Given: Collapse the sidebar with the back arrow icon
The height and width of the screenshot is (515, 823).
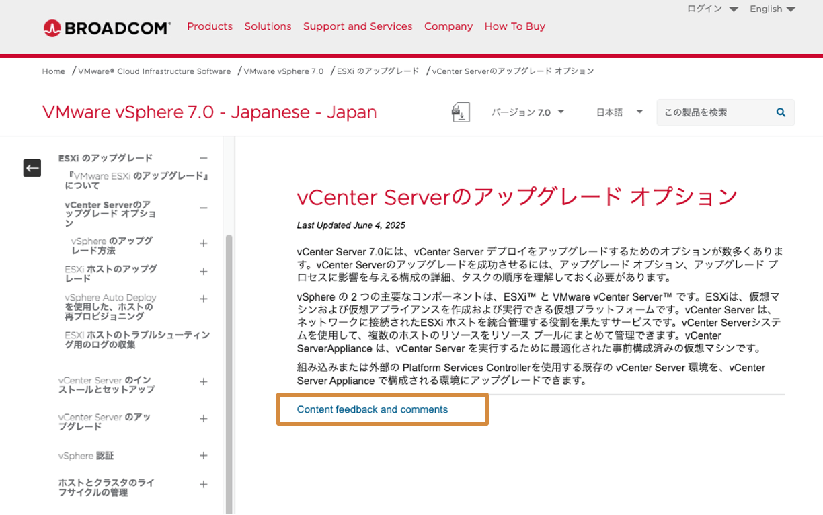Looking at the screenshot, I should pos(32,167).
